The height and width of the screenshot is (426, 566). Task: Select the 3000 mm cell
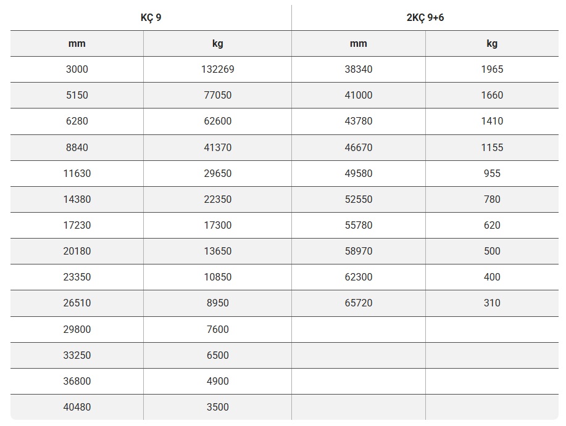77,69
